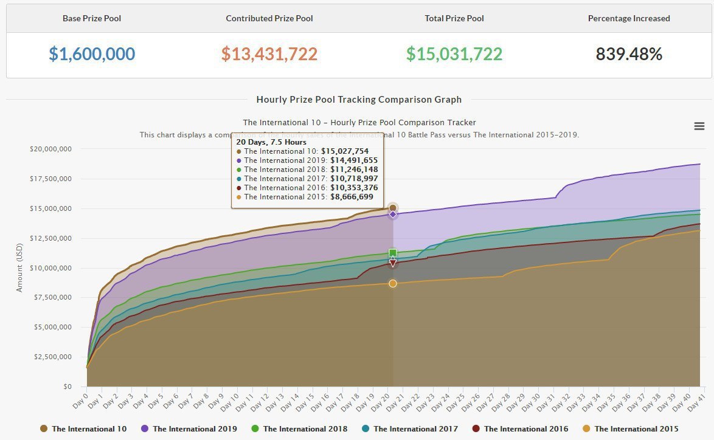
Task: Click the Contributed Prize Pool header
Action: pyautogui.click(x=269, y=18)
